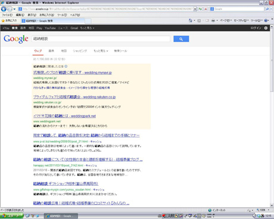274x219 pixels.
Task: Click the page scroll down arrow
Action: tap(272, 205)
